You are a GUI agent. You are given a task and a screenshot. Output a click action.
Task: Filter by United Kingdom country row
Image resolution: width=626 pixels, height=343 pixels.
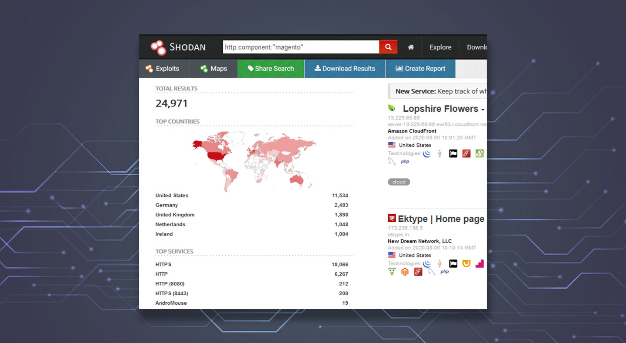(x=252, y=215)
